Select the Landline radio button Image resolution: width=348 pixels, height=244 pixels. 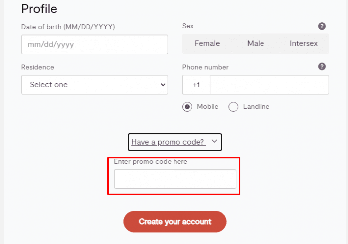click(x=233, y=107)
